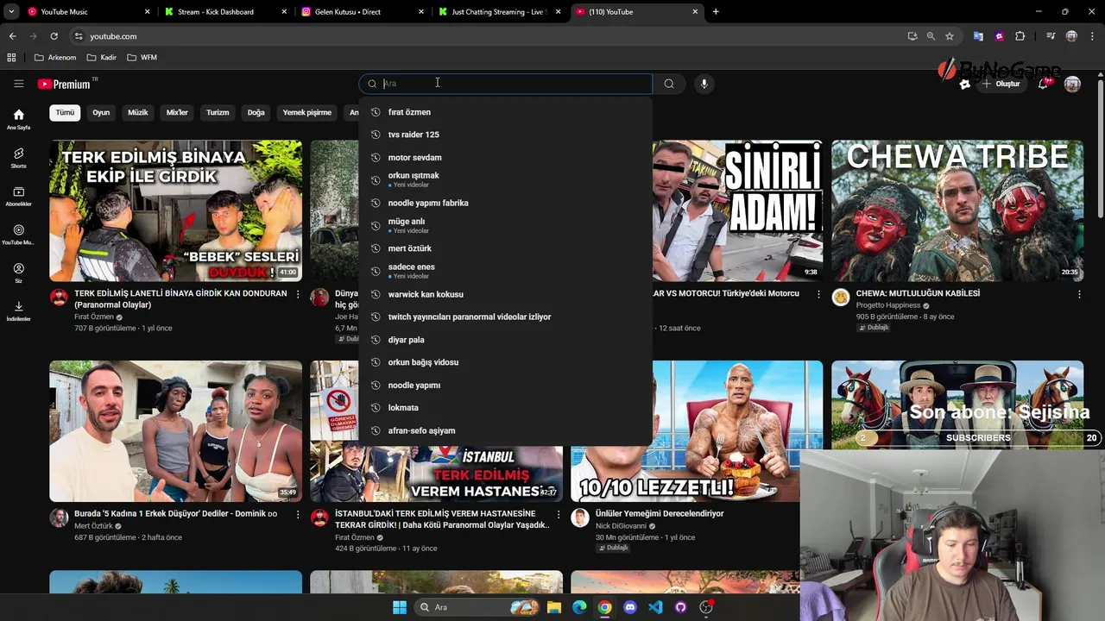Choose noodle yapımı fabrika suggestion
The height and width of the screenshot is (621, 1105).
tap(505, 203)
